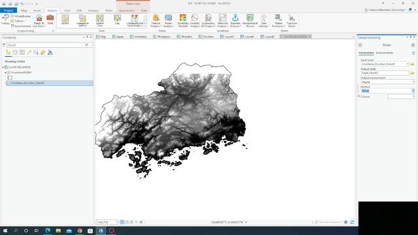This screenshot has height=235, width=418.
Task: Open the Raster Layer Data tab
Action: pyautogui.click(x=144, y=10)
